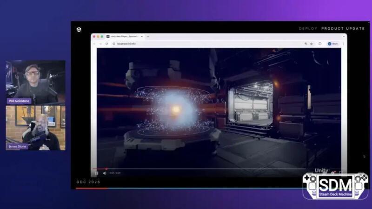The width and height of the screenshot is (372, 209).
Task: Click the PRODUCT UPDATE heading text
Action: [x=343, y=28]
